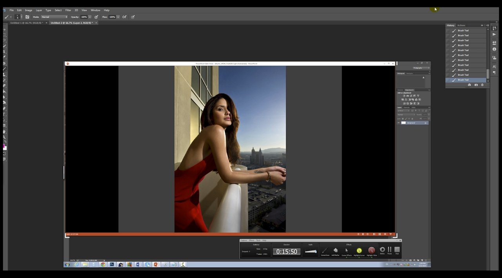This screenshot has width=502, height=278.
Task: Expand the Flow slider dropdown arrow
Action: pyautogui.click(x=118, y=17)
